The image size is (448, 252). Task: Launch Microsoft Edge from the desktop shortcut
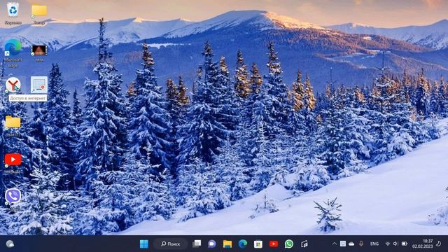13,47
